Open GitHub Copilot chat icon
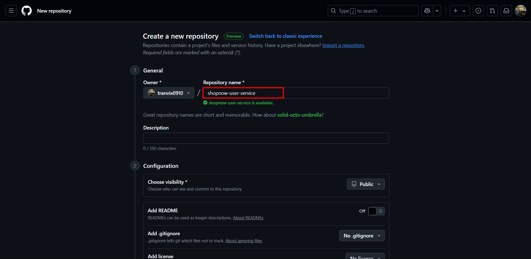This screenshot has height=259, width=531. (427, 10)
